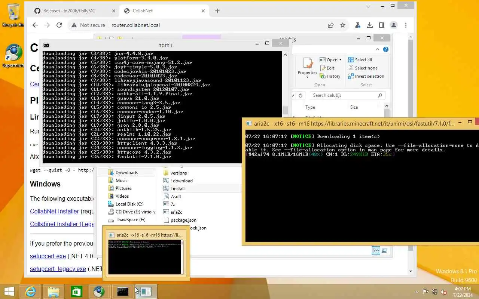The image size is (479, 299).
Task: Open the browser tab search dropdown
Action: coord(368,6)
